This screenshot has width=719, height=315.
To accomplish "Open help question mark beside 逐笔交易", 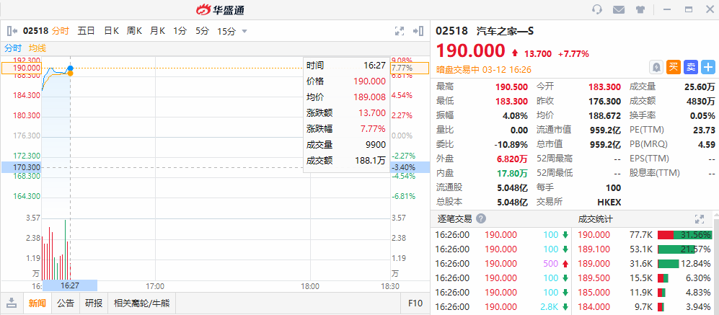I will (x=481, y=218).
